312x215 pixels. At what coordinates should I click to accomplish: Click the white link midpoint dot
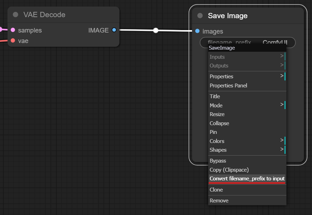click(156, 30)
